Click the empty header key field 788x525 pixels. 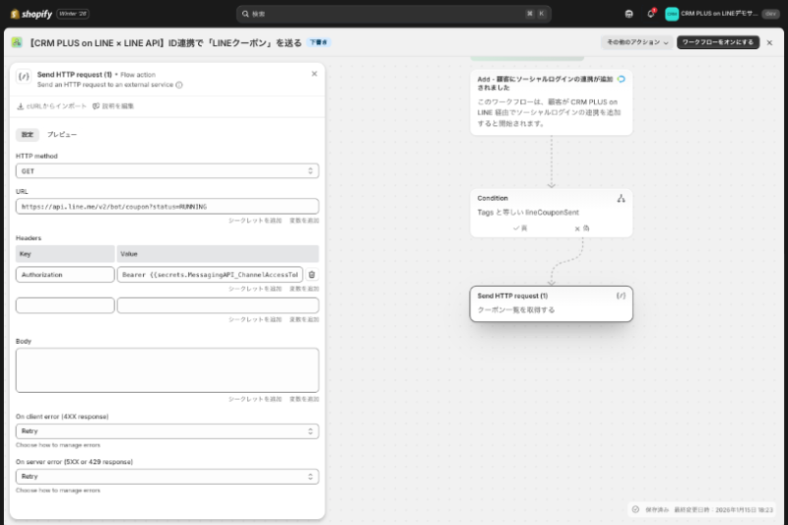click(65, 305)
